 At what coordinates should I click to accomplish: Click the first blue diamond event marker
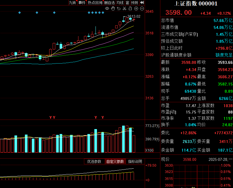tap(19, 12)
